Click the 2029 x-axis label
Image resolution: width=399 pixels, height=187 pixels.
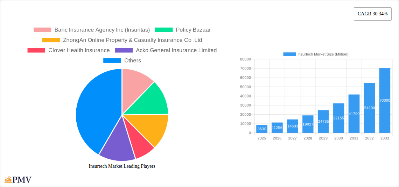click(323, 138)
